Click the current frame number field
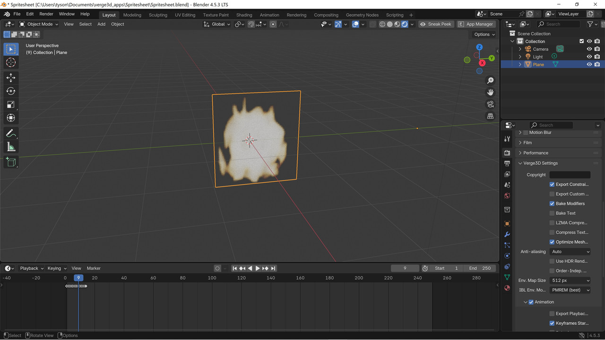The image size is (605, 340). click(405, 268)
